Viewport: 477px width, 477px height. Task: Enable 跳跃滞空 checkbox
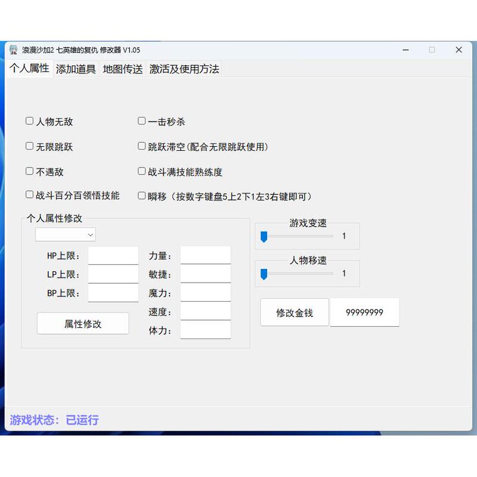(142, 146)
